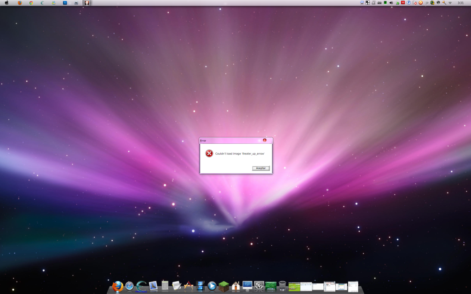Launch Minecraft grass block from the dock
The height and width of the screenshot is (294, 471).
[x=224, y=287]
